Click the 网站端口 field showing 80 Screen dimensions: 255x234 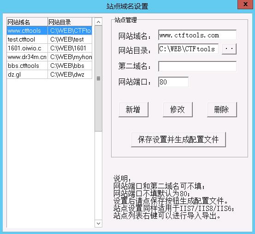pyautogui.click(x=173, y=82)
